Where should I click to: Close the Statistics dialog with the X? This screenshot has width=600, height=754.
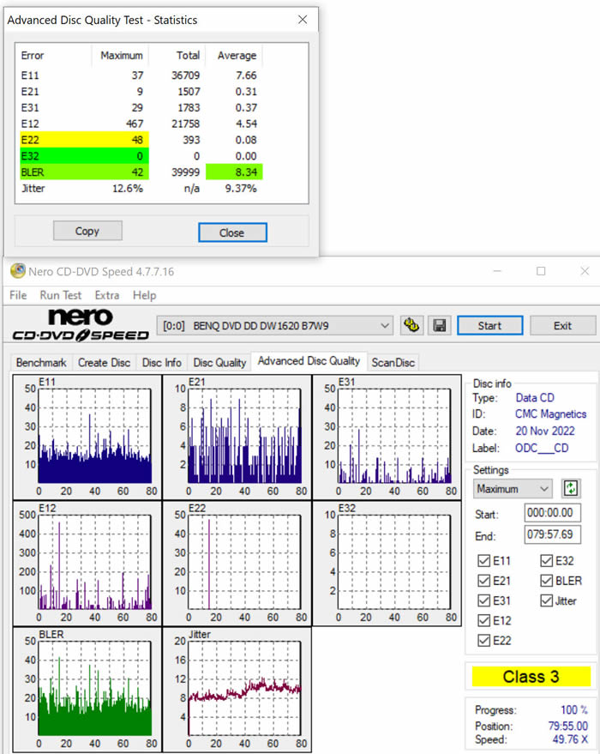coord(303,19)
